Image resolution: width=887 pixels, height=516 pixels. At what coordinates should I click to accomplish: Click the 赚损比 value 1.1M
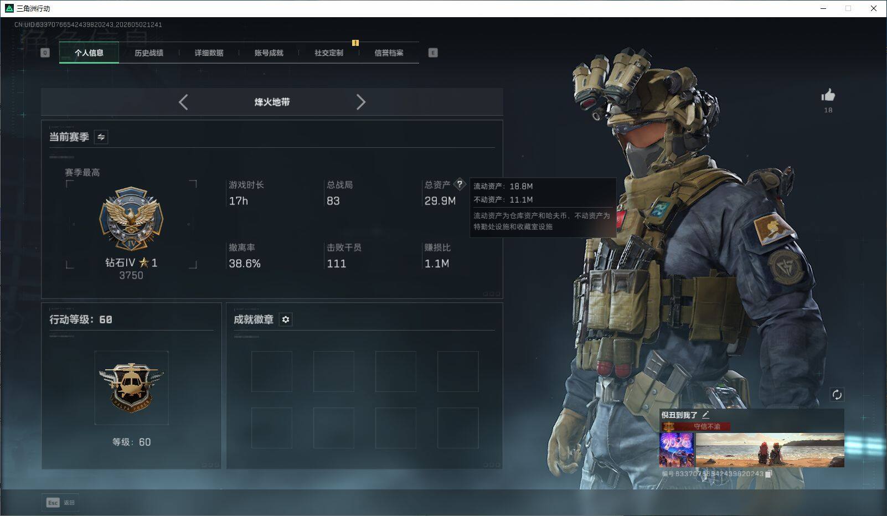pos(437,264)
